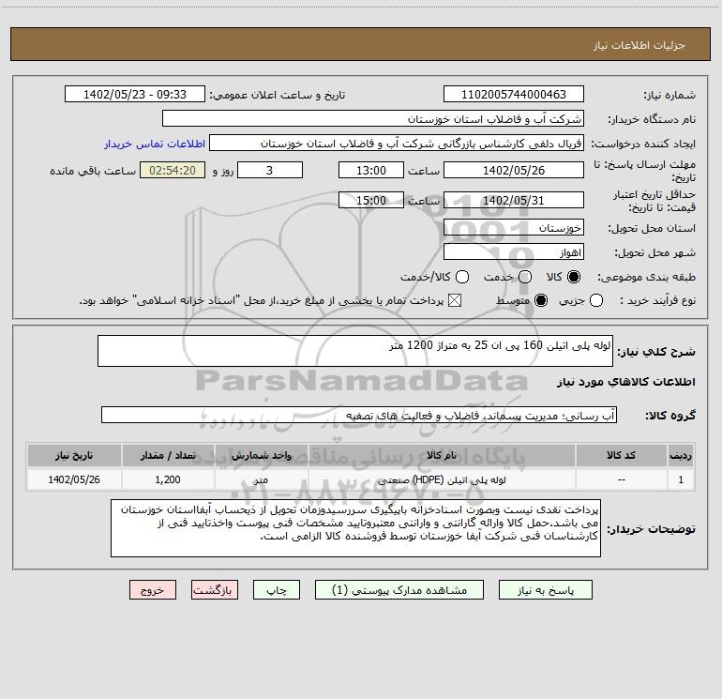Image resolution: width=722 pixels, height=699 pixels.
Task: Click the price validity date 1402/05/31 field
Action: point(514,200)
